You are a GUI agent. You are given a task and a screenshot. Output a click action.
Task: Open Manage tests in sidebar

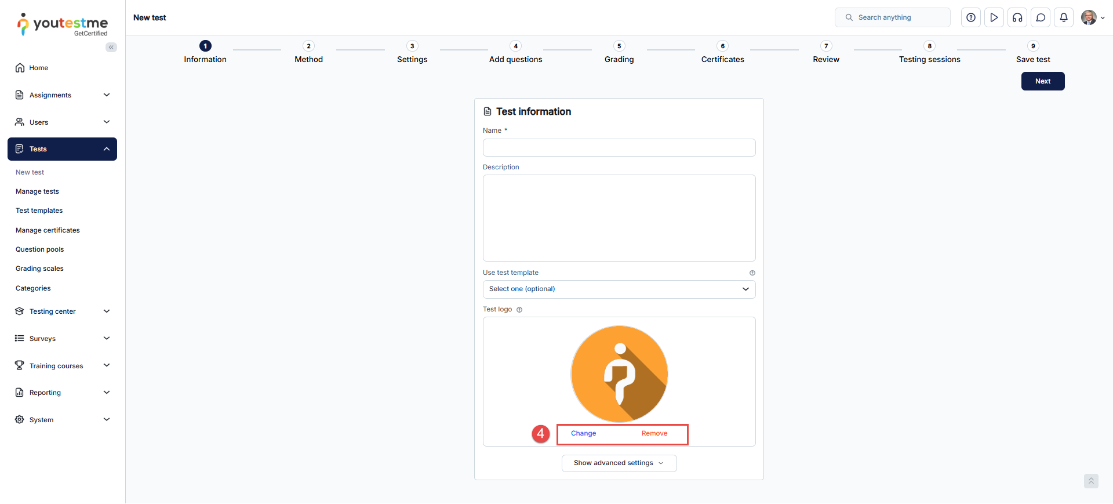(37, 191)
